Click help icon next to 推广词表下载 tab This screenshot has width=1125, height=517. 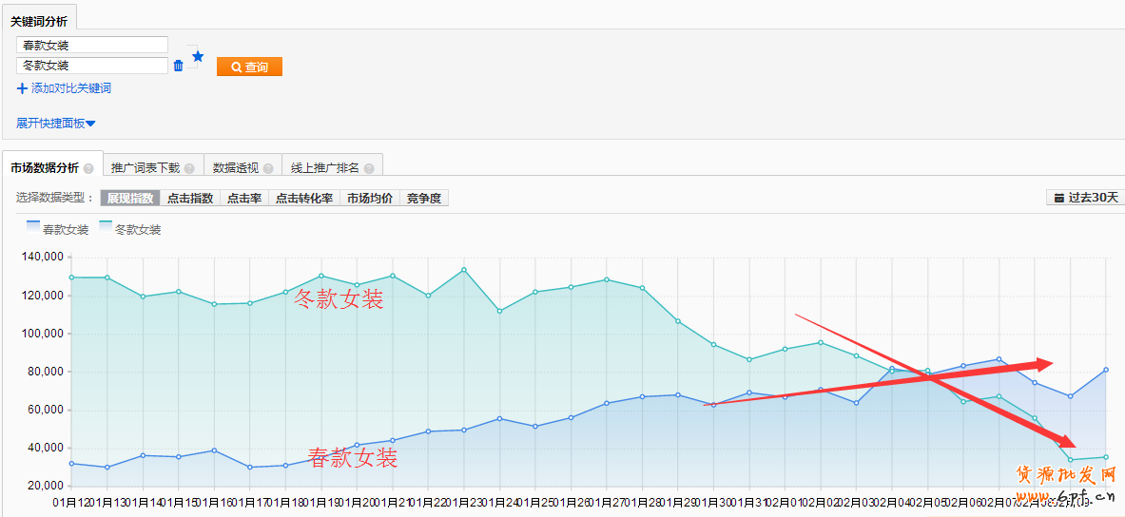[189, 168]
